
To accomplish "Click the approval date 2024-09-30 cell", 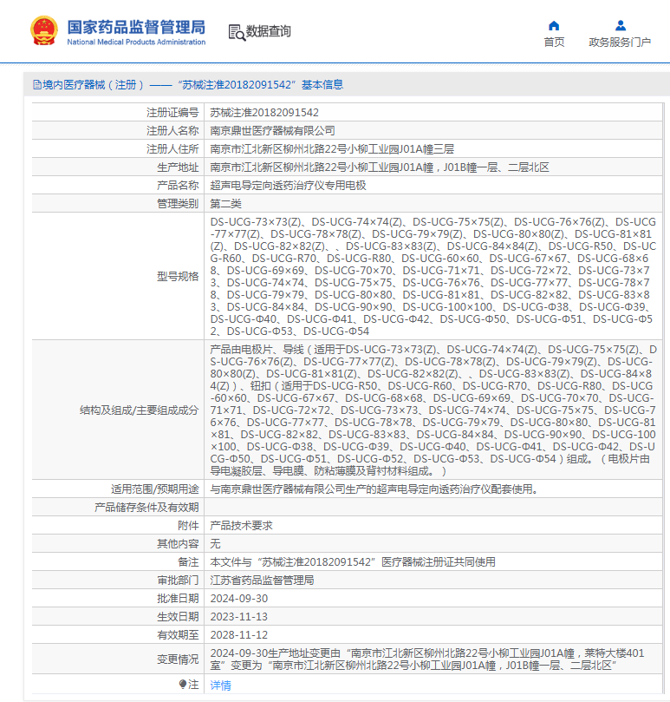I will (239, 599).
